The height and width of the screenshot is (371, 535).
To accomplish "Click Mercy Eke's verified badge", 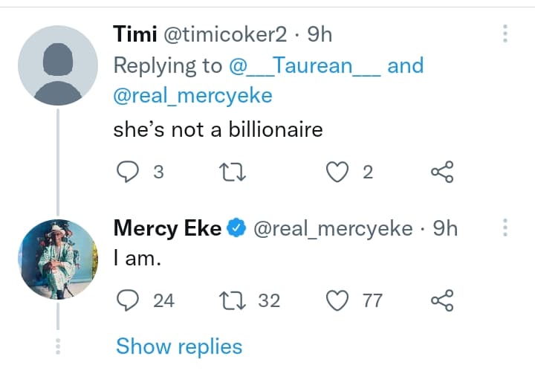I will [x=237, y=229].
